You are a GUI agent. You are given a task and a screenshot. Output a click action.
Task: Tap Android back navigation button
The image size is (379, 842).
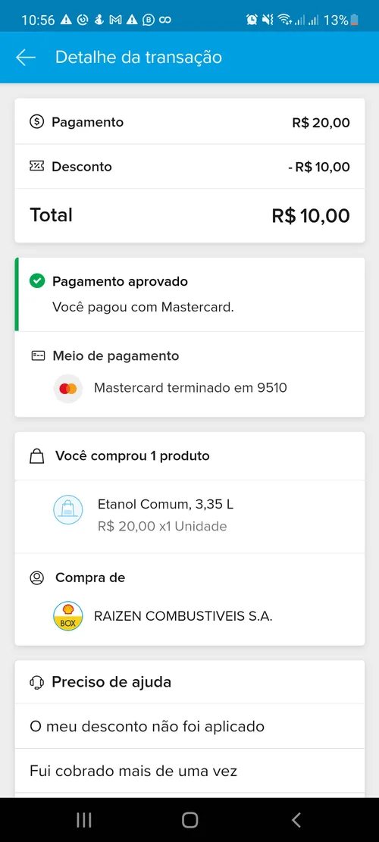(x=296, y=819)
